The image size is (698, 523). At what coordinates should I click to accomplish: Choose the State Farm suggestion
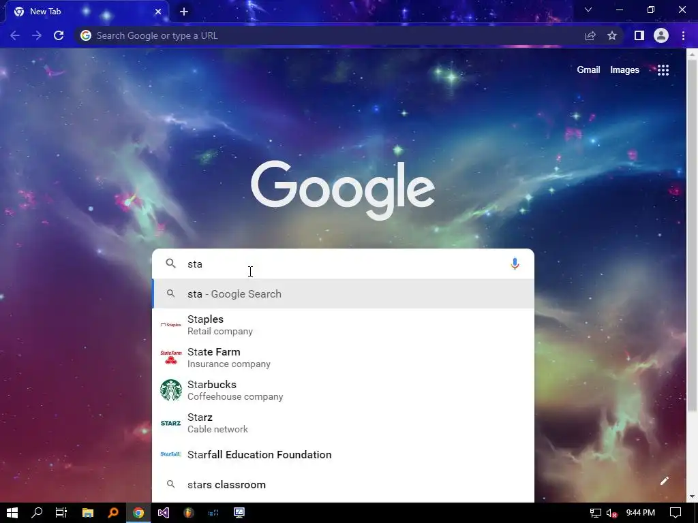344,358
